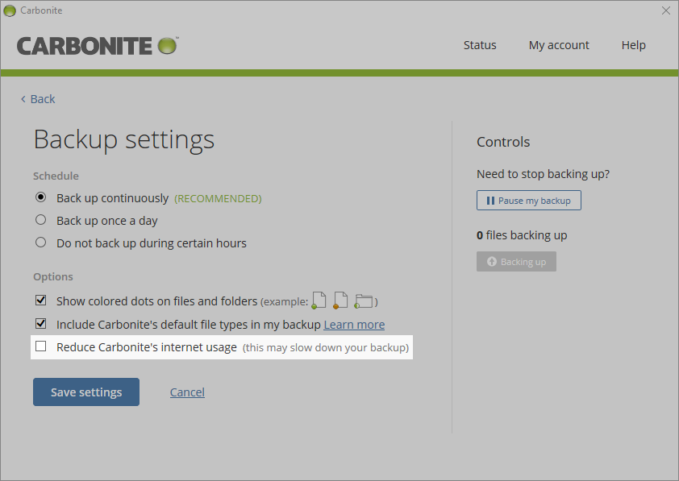Image resolution: width=679 pixels, height=481 pixels.
Task: Select the Back up continuously option
Action: pos(40,197)
